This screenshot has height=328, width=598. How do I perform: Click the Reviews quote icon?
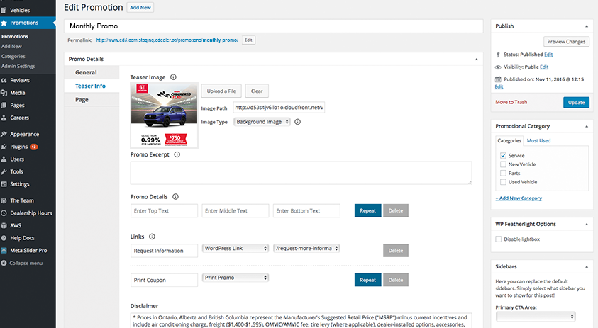pyautogui.click(x=4, y=80)
